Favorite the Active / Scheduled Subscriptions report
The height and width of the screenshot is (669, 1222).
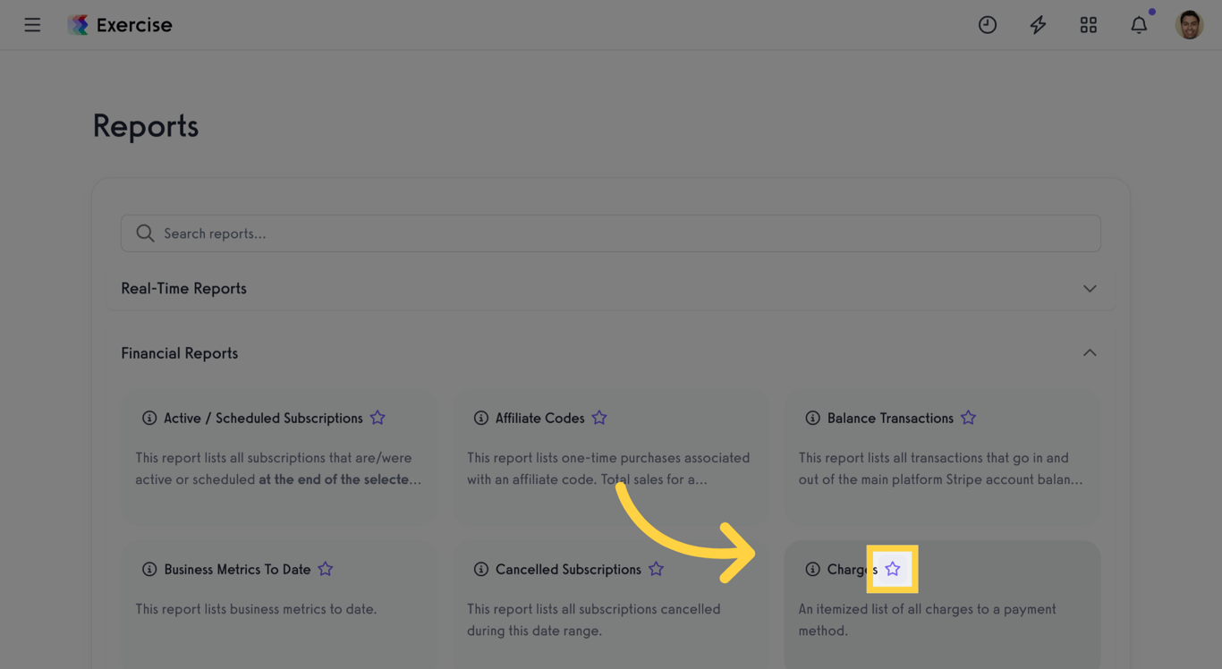[377, 418]
